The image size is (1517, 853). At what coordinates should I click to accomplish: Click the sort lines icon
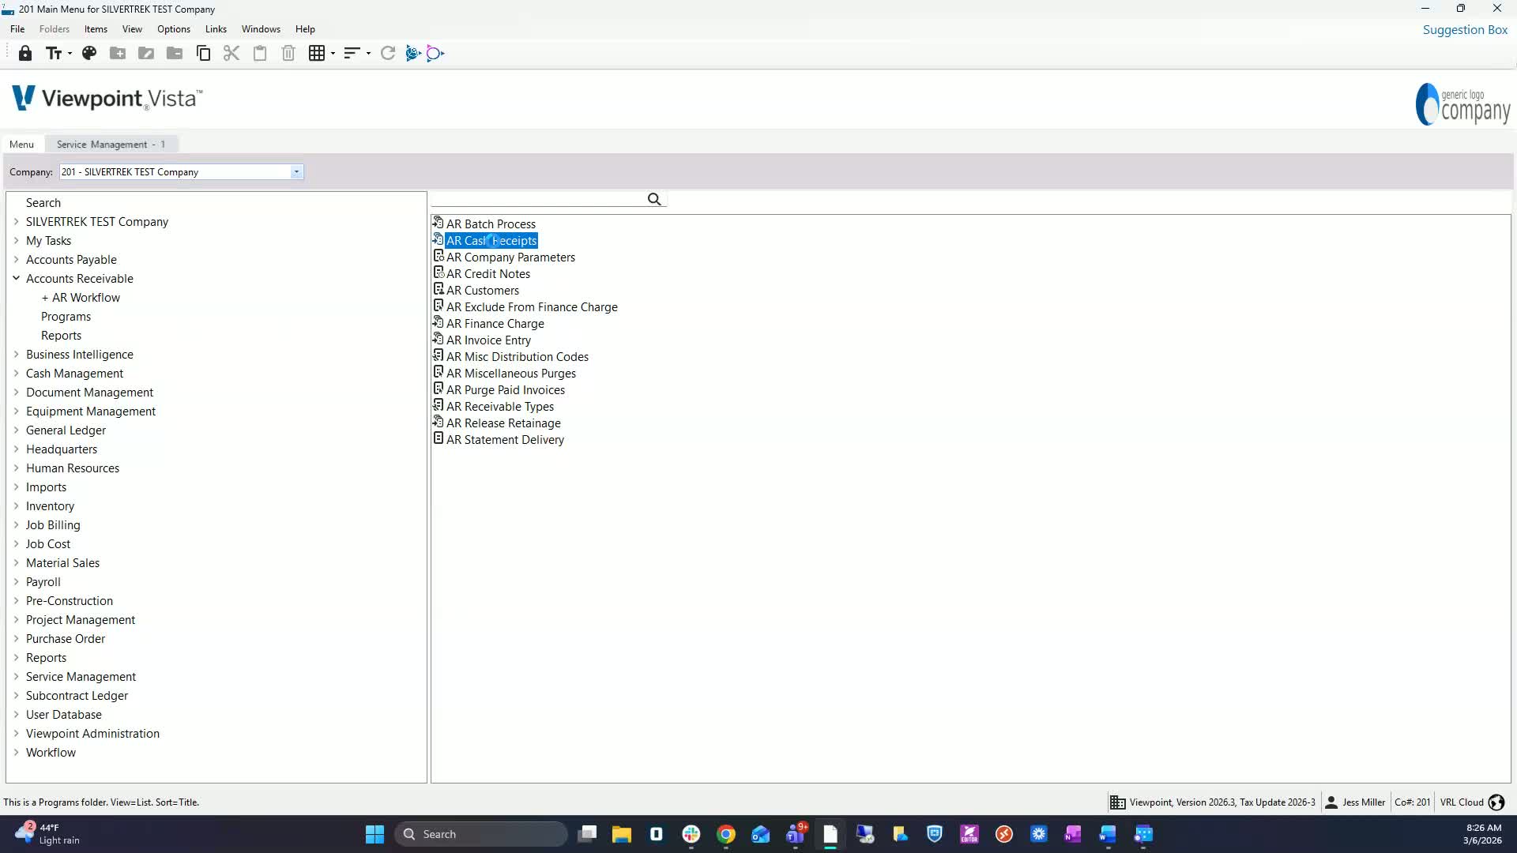352,54
